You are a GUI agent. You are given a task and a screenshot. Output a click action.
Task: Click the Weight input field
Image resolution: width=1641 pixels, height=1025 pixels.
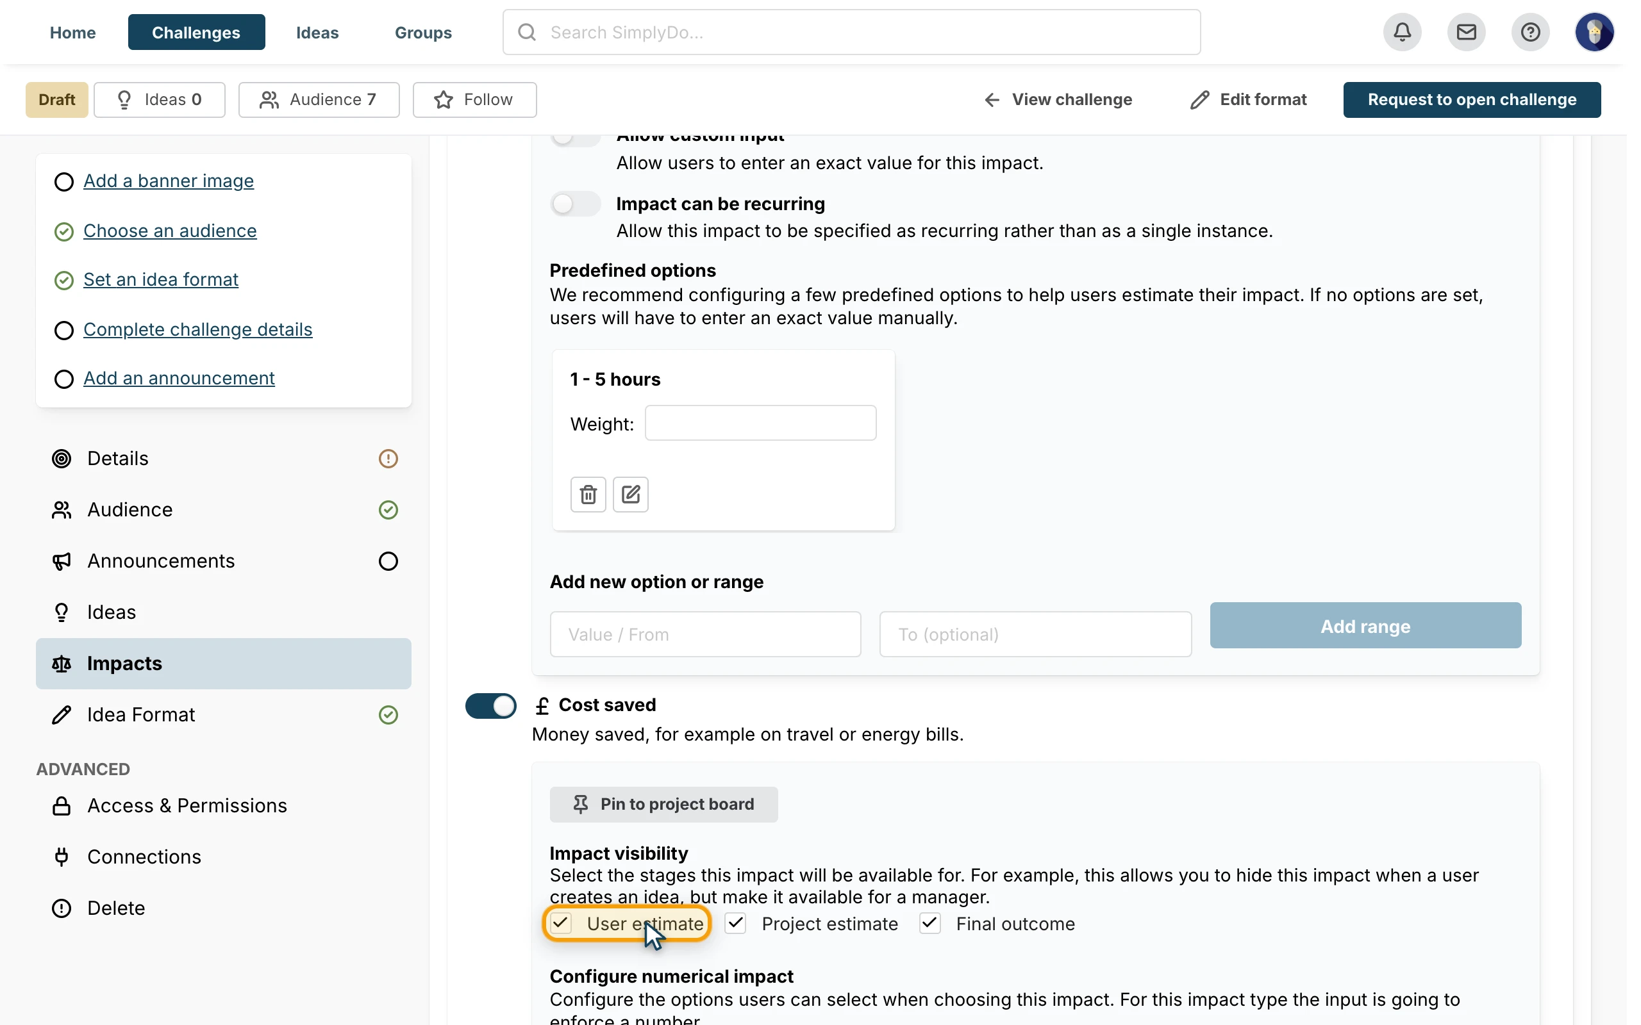tap(760, 423)
